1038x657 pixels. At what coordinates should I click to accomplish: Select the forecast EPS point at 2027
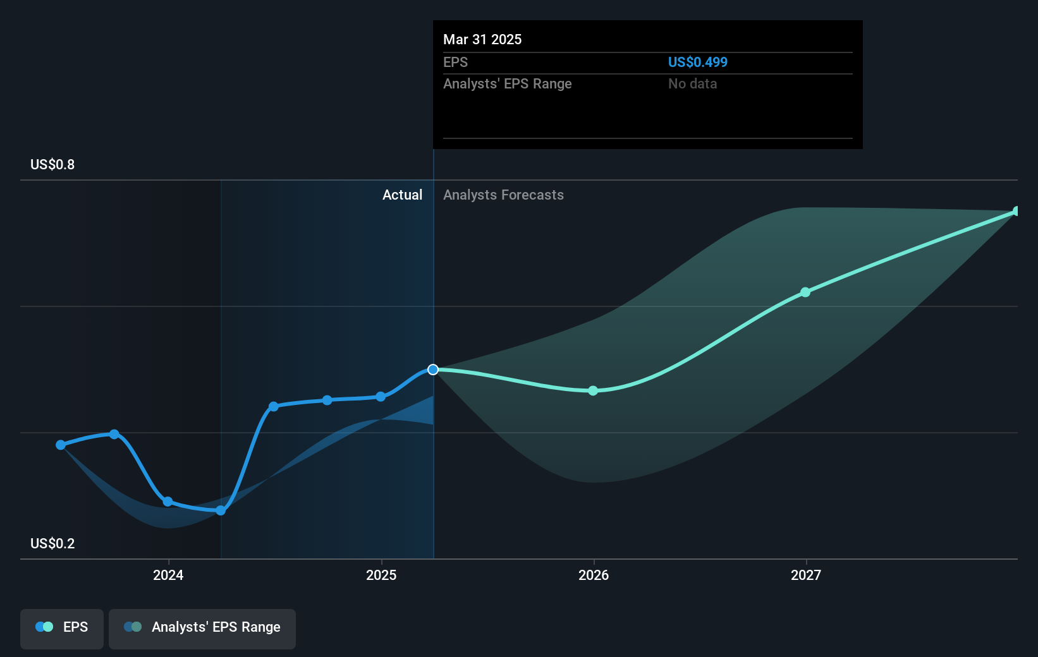pos(805,292)
